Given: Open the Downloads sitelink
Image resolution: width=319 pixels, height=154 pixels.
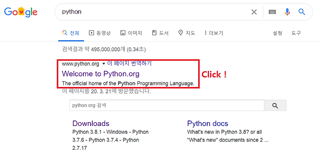Looking at the screenshot, I should pyautogui.click(x=91, y=123).
